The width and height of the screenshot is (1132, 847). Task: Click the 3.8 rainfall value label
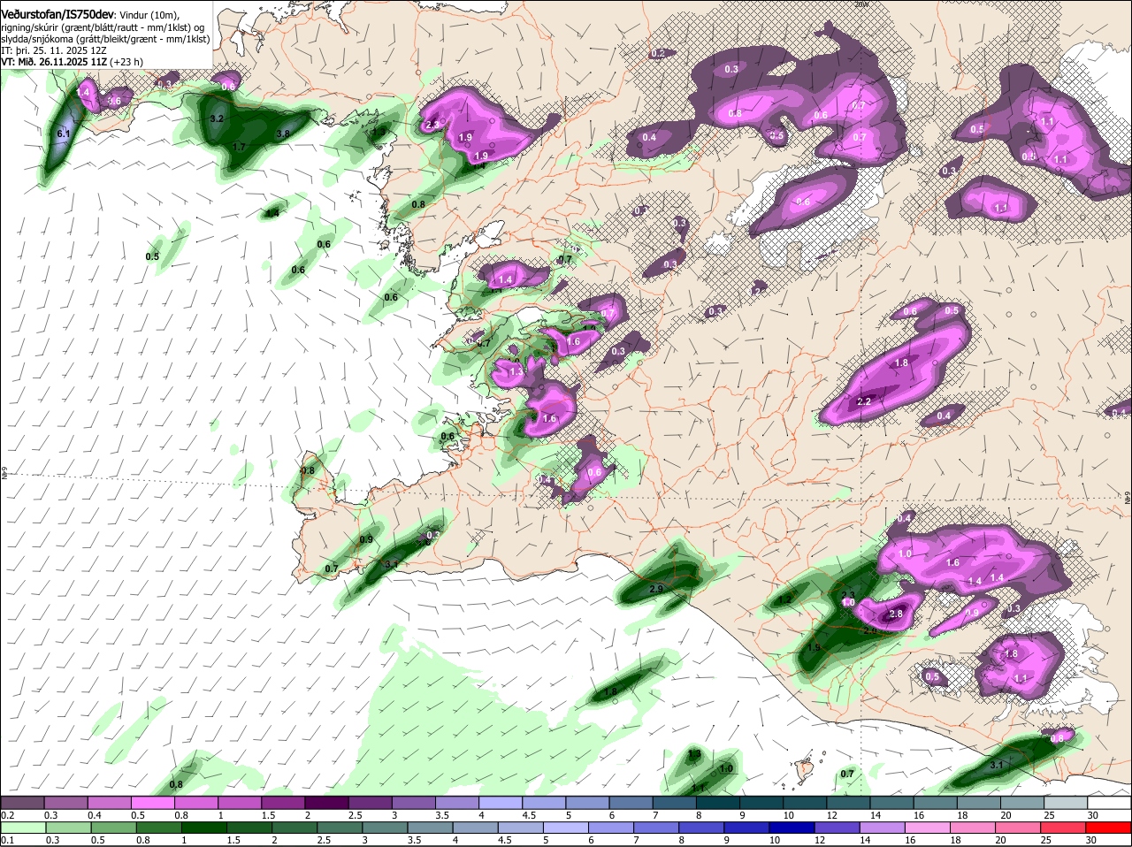(283, 134)
